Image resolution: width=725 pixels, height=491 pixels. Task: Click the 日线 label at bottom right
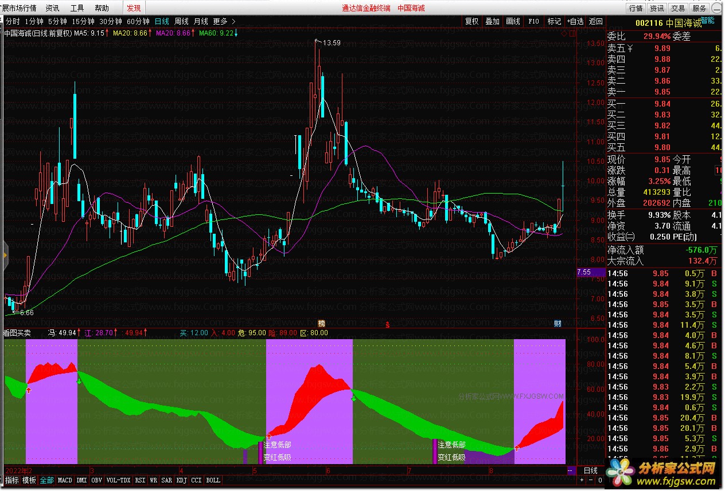(x=590, y=470)
